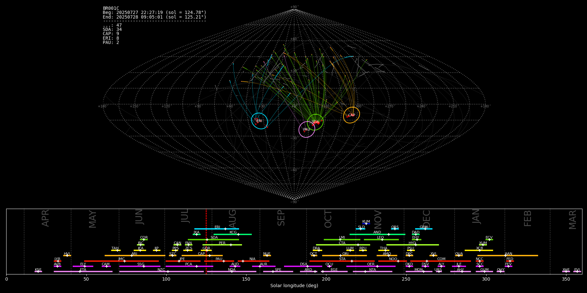Click the orange CAP activity bar in timeline
This screenshot has width=587, height=293.
pos(202,256)
